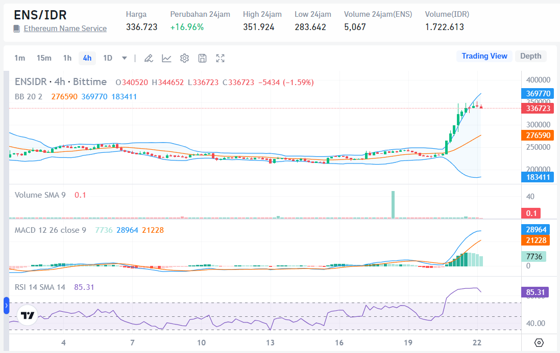
Task: Click the Volume 24jam(ENS) value 5,067
Action: [355, 27]
